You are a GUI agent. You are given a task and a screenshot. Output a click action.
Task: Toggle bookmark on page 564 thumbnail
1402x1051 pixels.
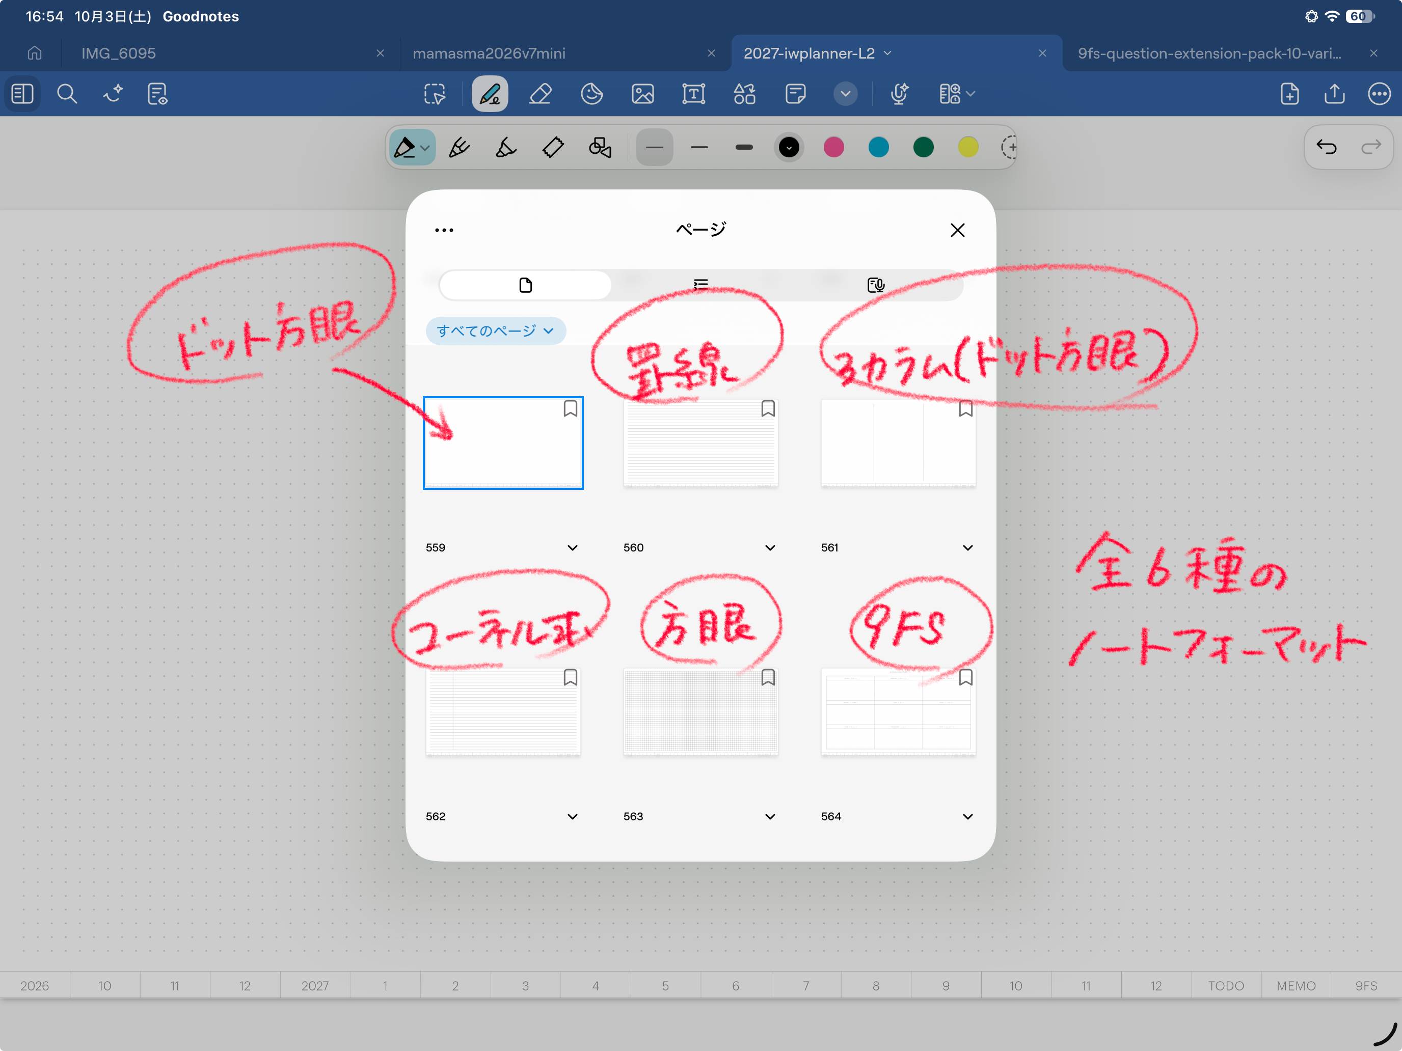[x=966, y=678]
